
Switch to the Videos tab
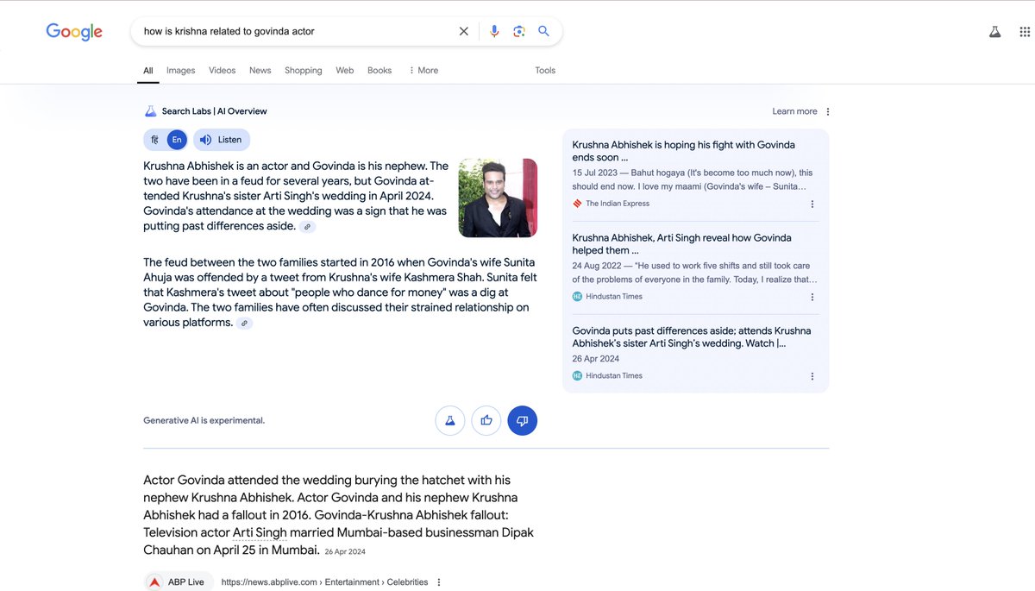[222, 71]
